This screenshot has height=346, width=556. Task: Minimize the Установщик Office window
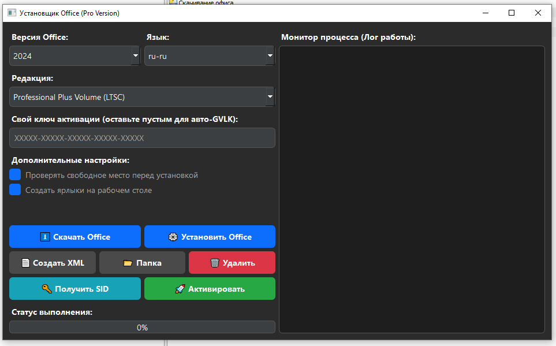click(486, 13)
